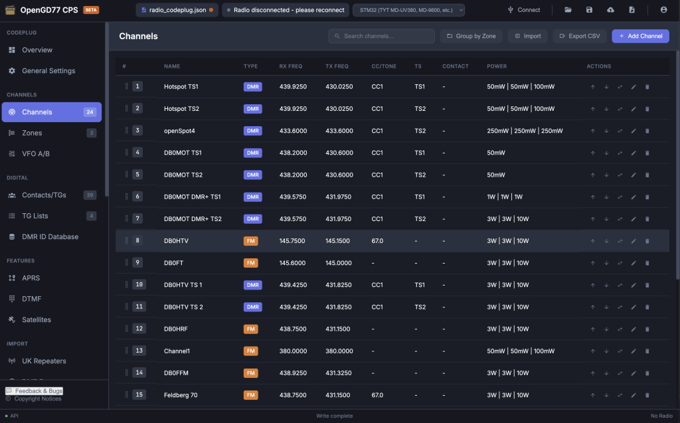The width and height of the screenshot is (680, 423).
Task: Click the Export CSV button
Action: 580,36
